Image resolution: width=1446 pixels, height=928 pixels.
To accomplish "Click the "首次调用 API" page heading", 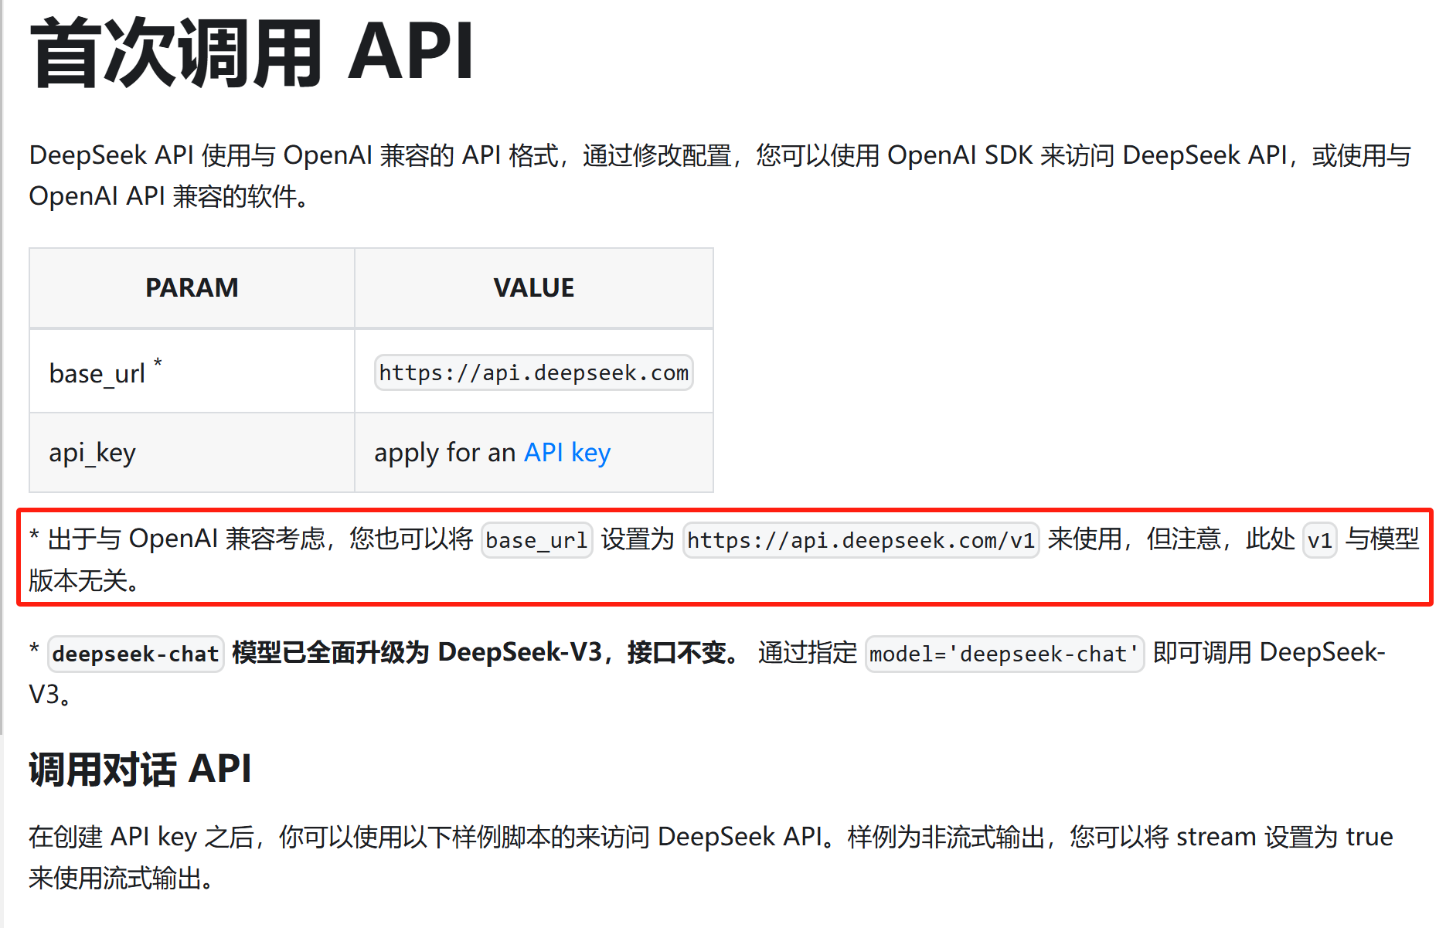I will point(252,53).
